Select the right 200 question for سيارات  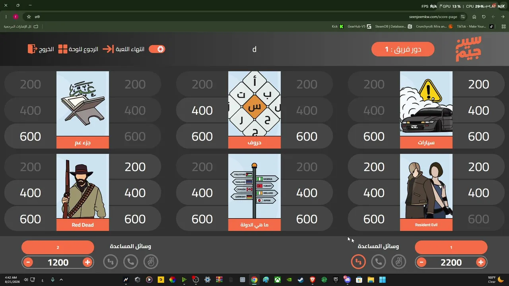coord(478,84)
